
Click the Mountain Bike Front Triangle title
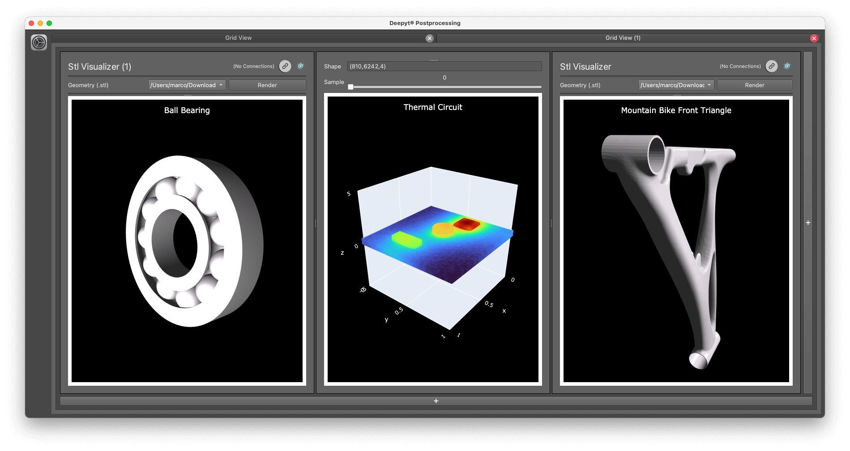[x=676, y=110]
